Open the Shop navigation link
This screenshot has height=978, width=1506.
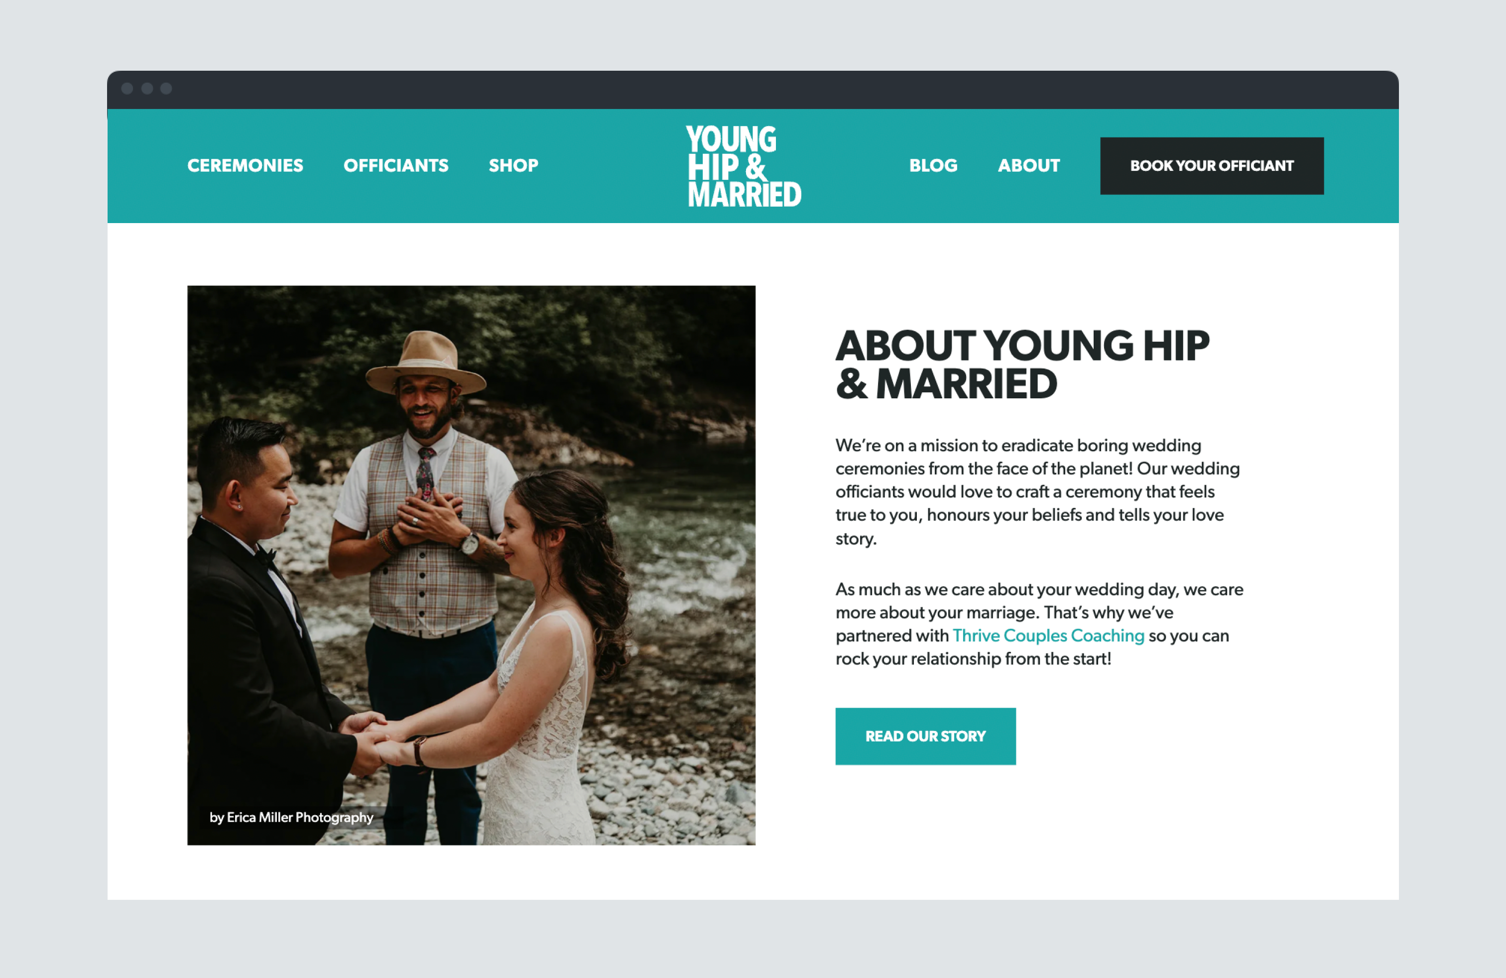click(513, 166)
